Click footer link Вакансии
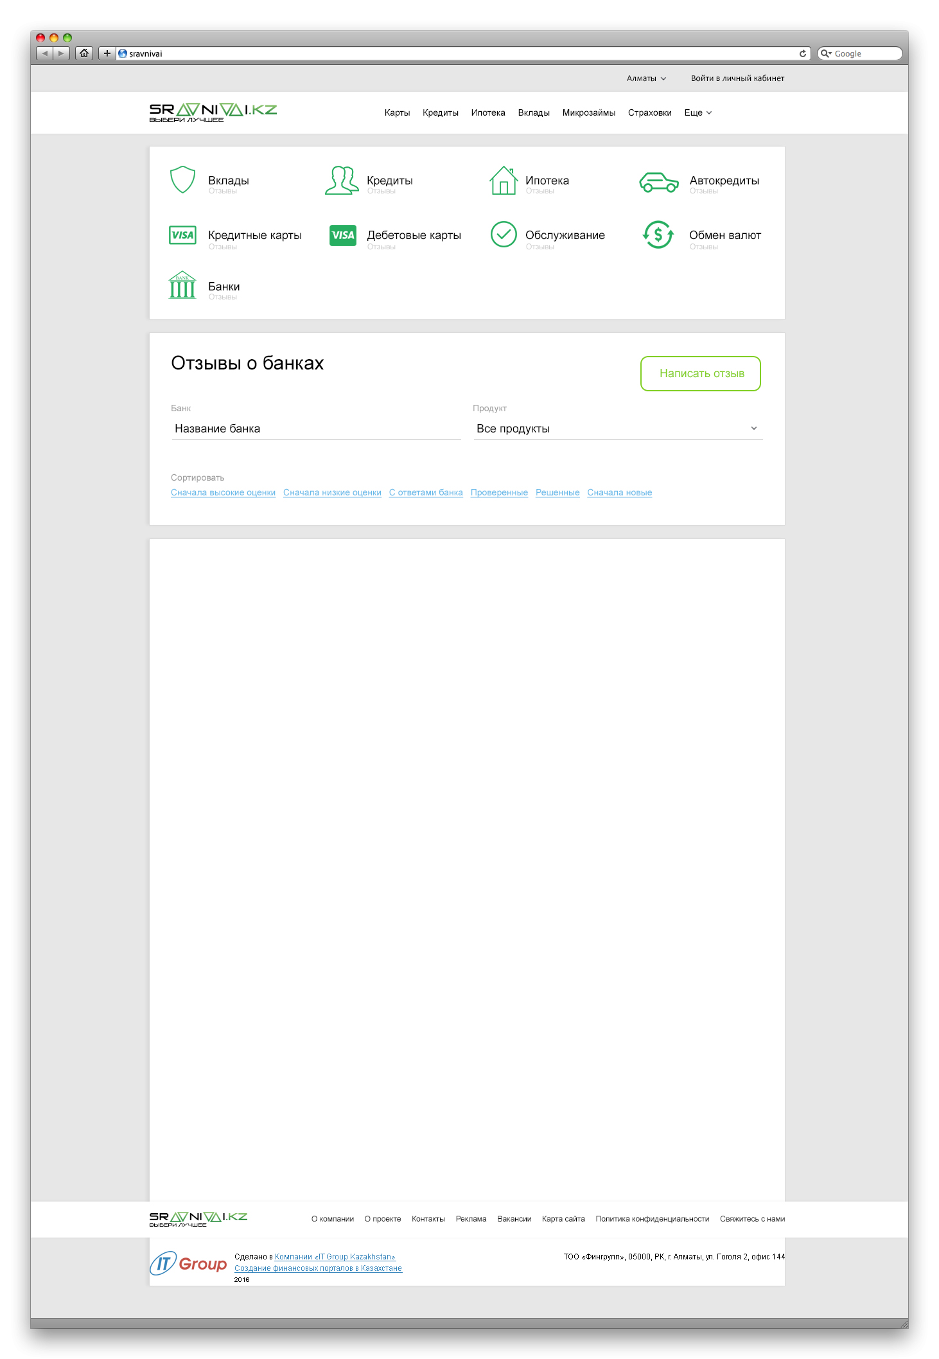Image resolution: width=939 pixels, height=1359 pixels. coord(514,1219)
